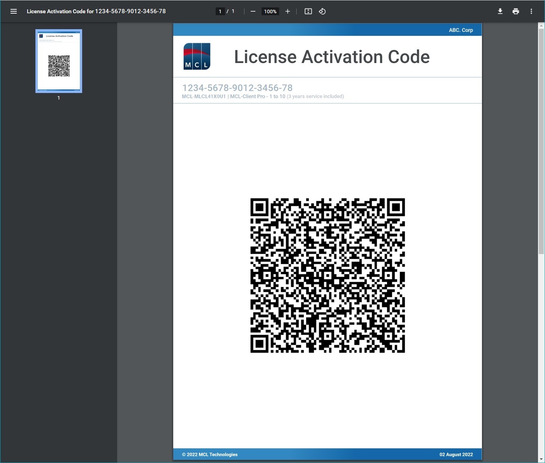Viewport: 545px width, 463px height.
Task: Download the PDF file
Action: pyautogui.click(x=500, y=11)
